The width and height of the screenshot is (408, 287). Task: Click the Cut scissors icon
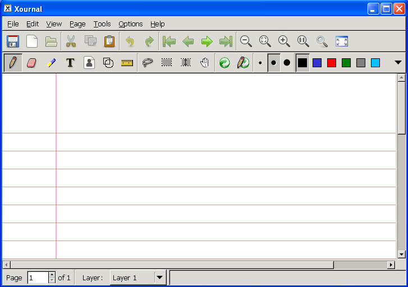click(71, 41)
